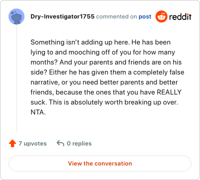
Task: Select the '7 upvotes' label
Action: click(32, 143)
